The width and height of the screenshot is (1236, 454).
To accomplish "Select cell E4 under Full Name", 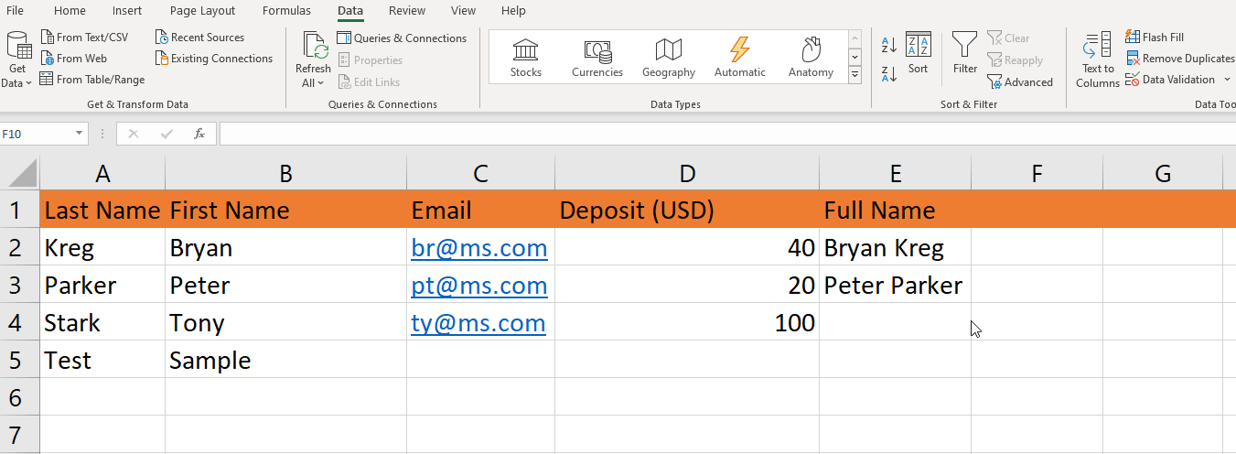I will [x=894, y=323].
